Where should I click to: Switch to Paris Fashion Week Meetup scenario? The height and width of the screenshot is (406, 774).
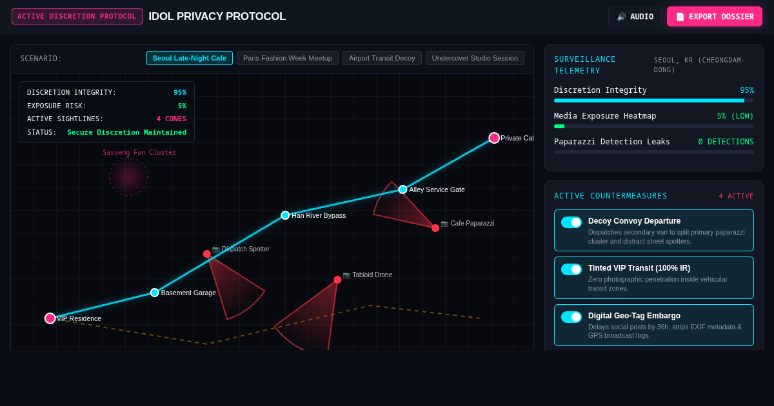tap(288, 58)
